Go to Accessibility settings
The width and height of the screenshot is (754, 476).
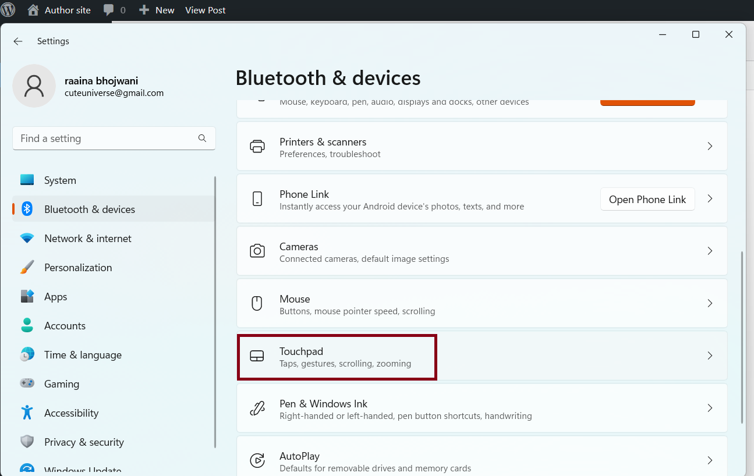(x=71, y=413)
